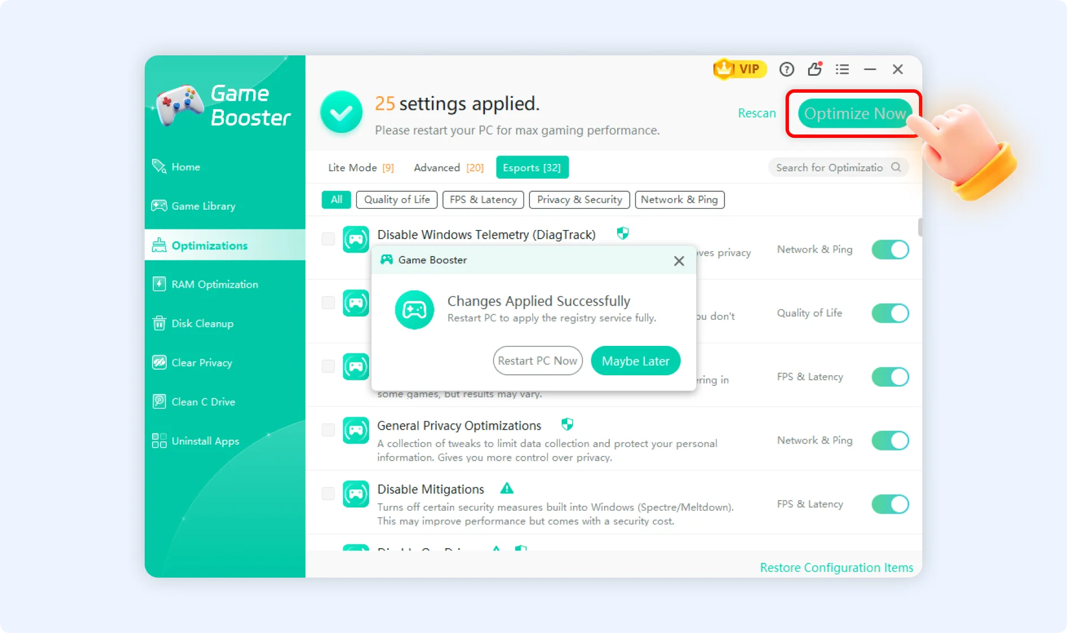Click the Optimize Now button
The image size is (1067, 633).
855,113
